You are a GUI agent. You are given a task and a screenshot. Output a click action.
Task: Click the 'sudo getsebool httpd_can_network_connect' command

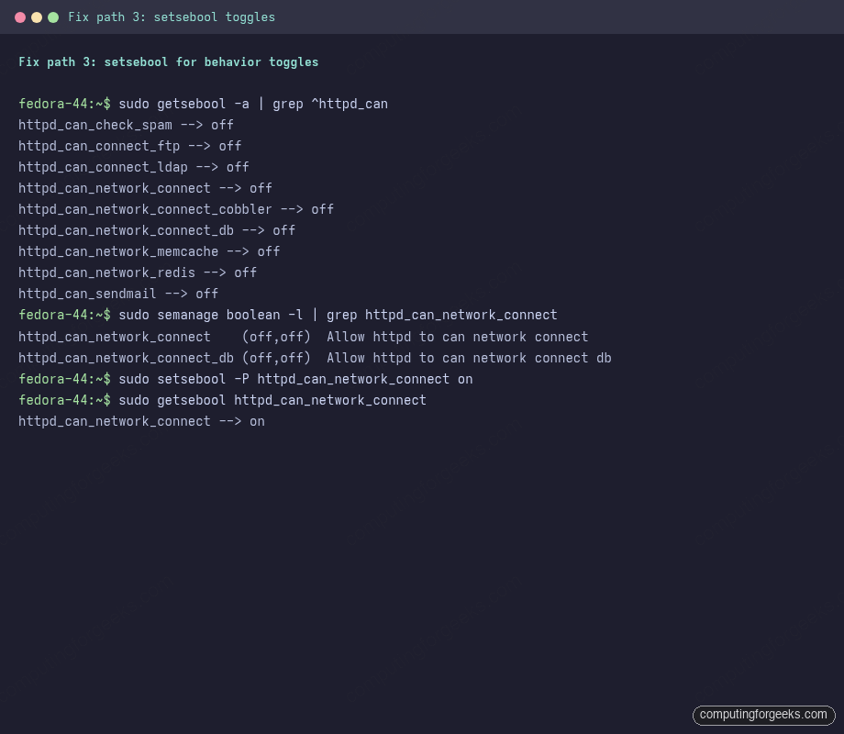(272, 400)
